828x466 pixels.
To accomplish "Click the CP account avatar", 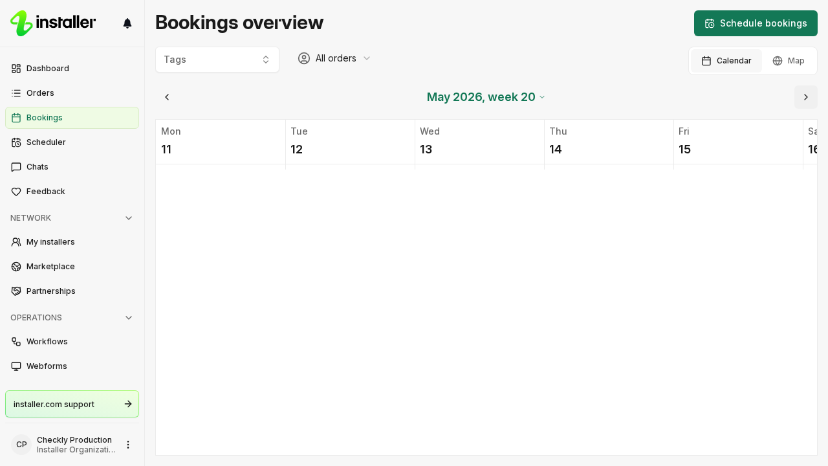I will click(x=21, y=445).
